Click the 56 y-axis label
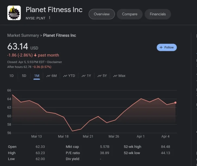197x166 pixels. coord(9,133)
